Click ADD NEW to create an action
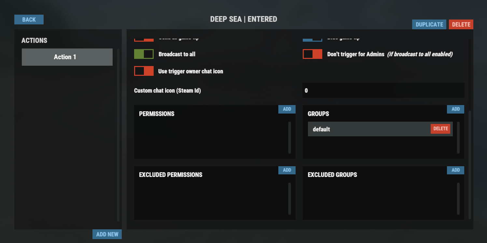This screenshot has width=487, height=243. [x=107, y=234]
